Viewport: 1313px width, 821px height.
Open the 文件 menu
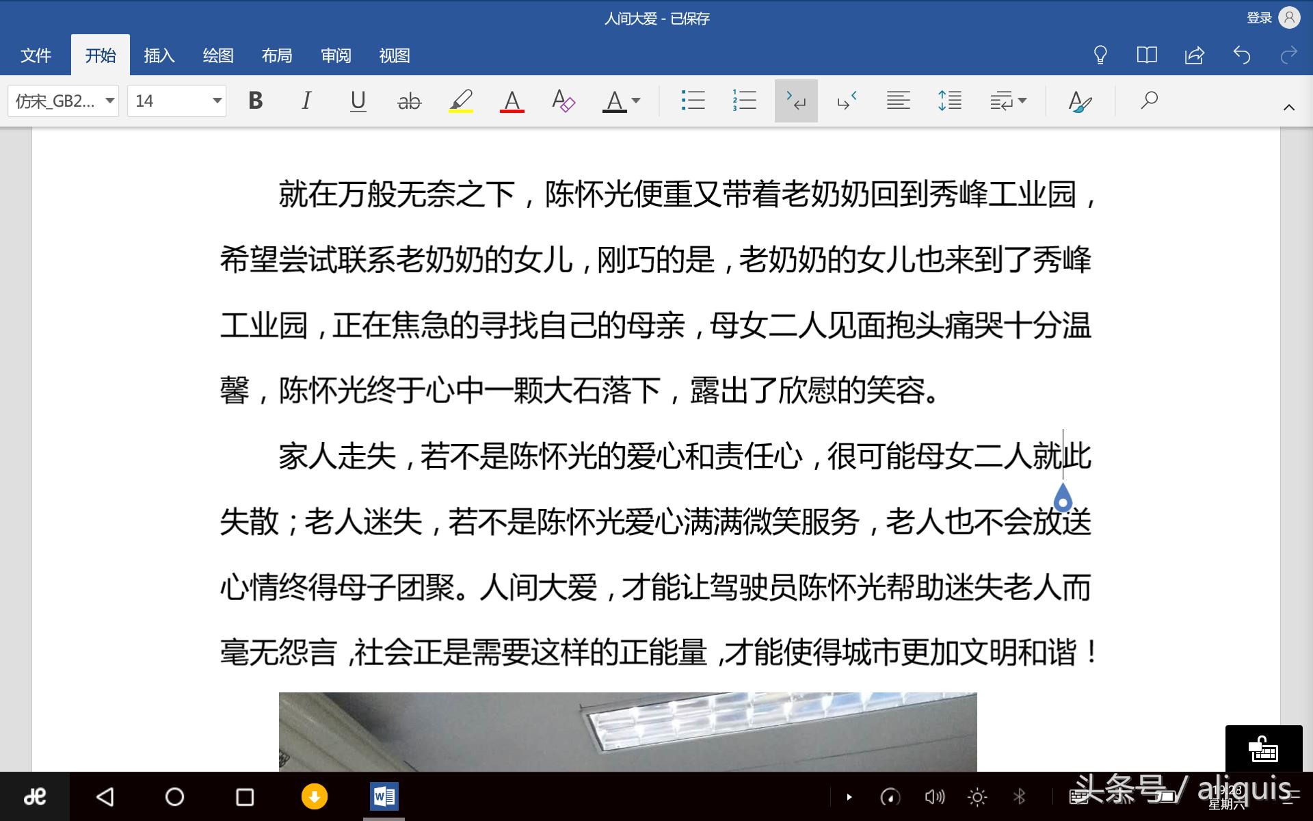36,55
